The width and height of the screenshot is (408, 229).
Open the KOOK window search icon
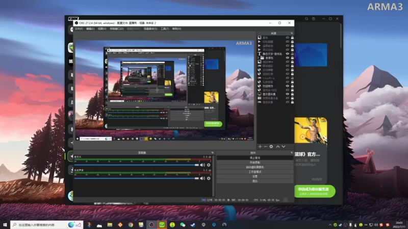click(307, 19)
